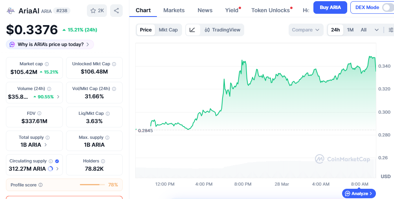Expand Circulating supply details chevron

57,169
